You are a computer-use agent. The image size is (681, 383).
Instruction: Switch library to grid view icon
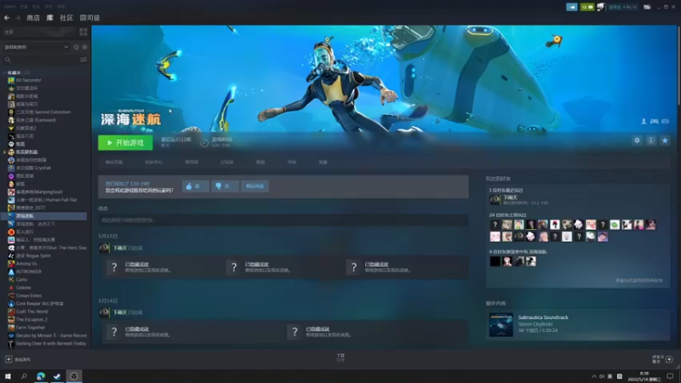pos(83,31)
